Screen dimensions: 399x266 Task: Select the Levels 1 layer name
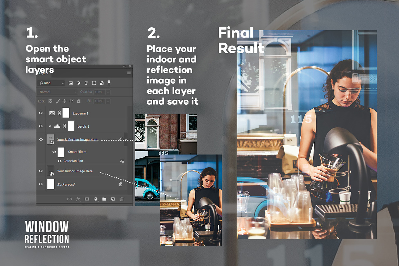(83, 127)
